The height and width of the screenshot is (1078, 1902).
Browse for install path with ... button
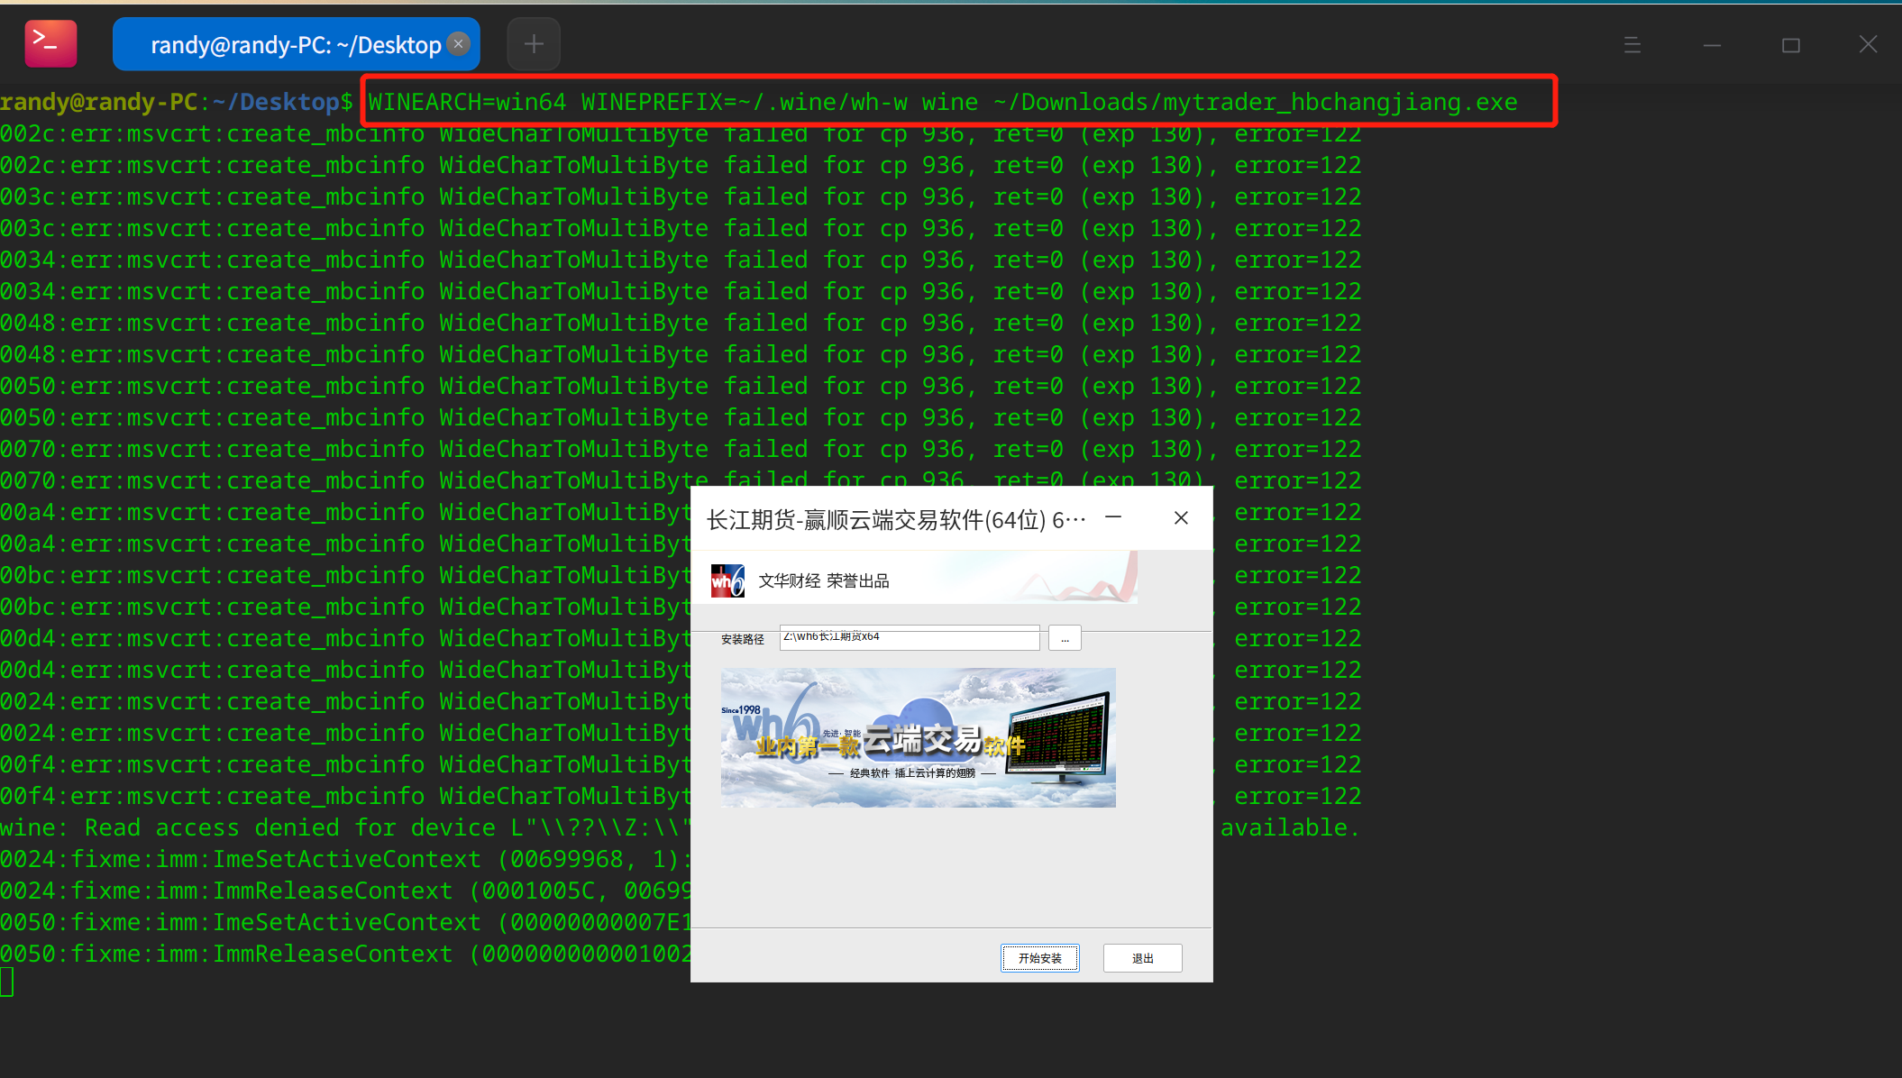[1065, 638]
